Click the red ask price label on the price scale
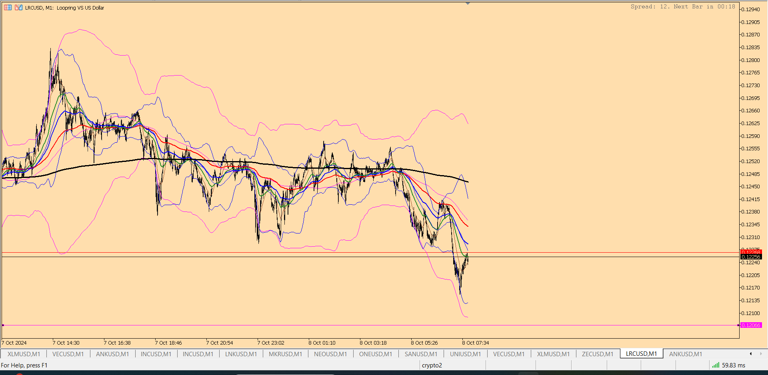The height and width of the screenshot is (375, 768). point(751,252)
